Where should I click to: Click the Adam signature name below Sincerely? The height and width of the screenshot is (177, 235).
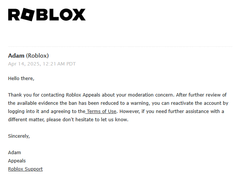15,153
